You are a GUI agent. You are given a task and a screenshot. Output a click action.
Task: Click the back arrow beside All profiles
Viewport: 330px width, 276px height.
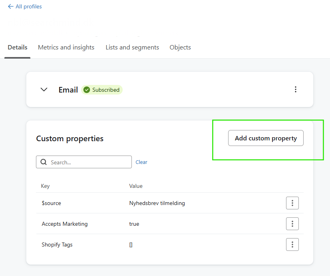10,7
